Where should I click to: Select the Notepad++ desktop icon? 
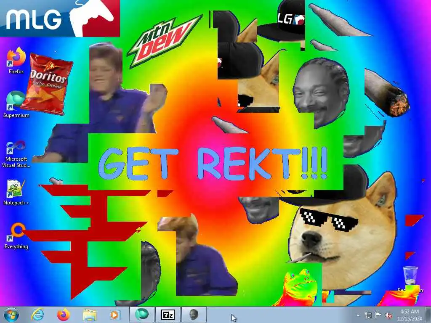click(x=16, y=192)
